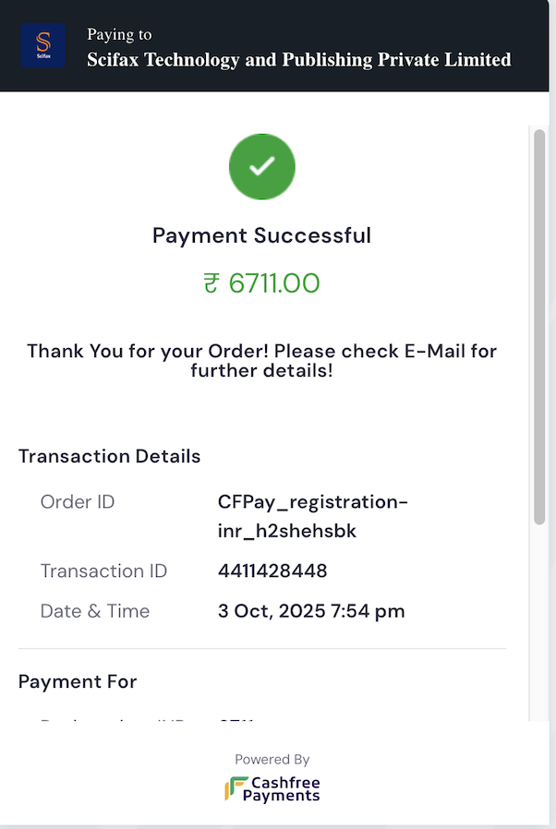Select the Transaction ID number 4411428448
Viewport: 556px width, 829px height.
272,571
